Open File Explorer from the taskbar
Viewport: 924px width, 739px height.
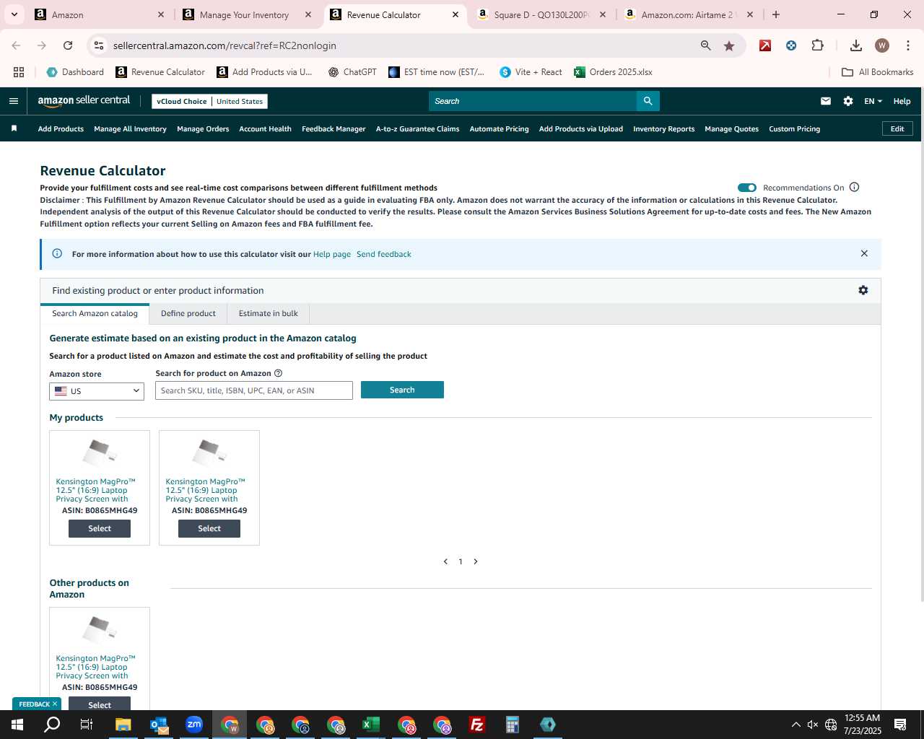[123, 725]
